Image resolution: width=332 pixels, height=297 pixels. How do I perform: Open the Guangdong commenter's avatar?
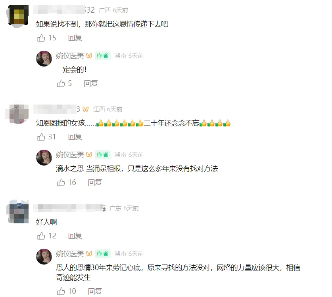[x=18, y=212]
